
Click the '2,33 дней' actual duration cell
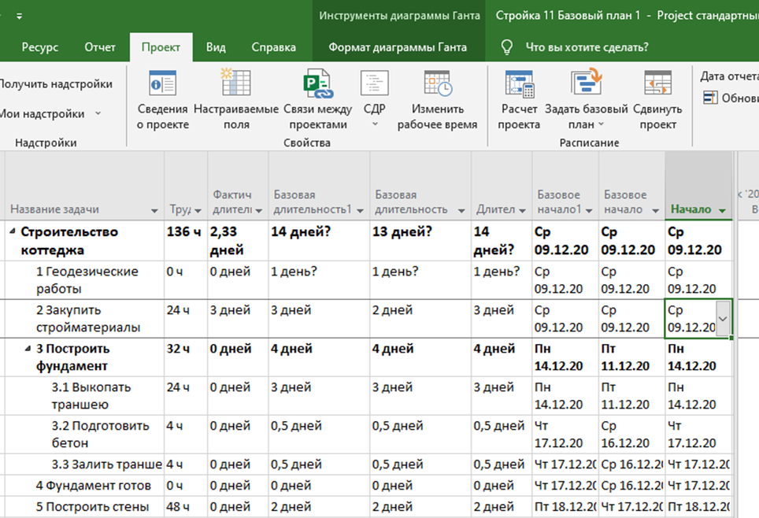[x=238, y=241]
